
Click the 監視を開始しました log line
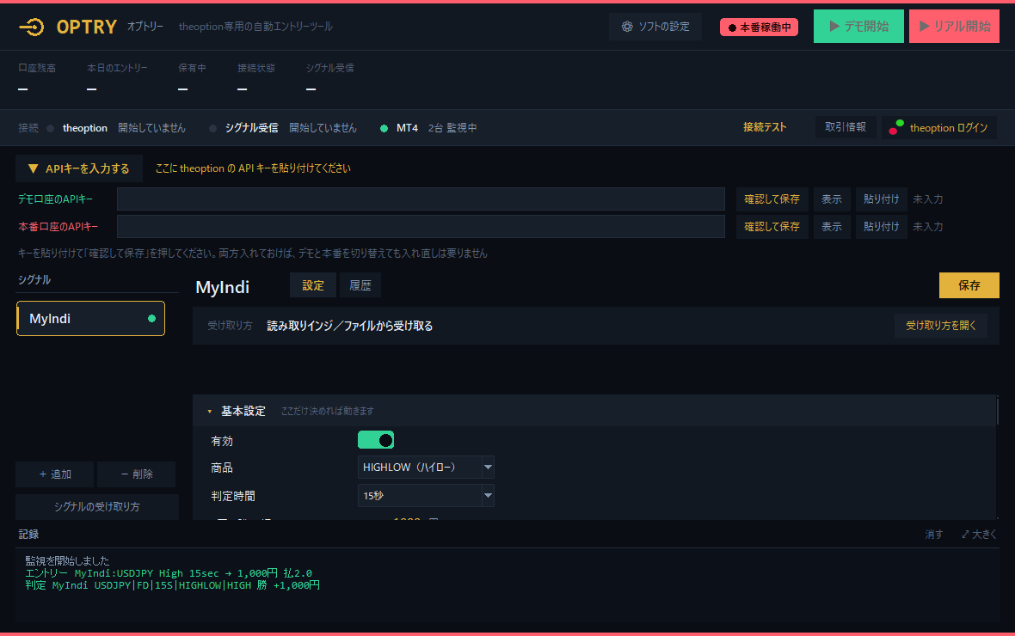(x=67, y=561)
